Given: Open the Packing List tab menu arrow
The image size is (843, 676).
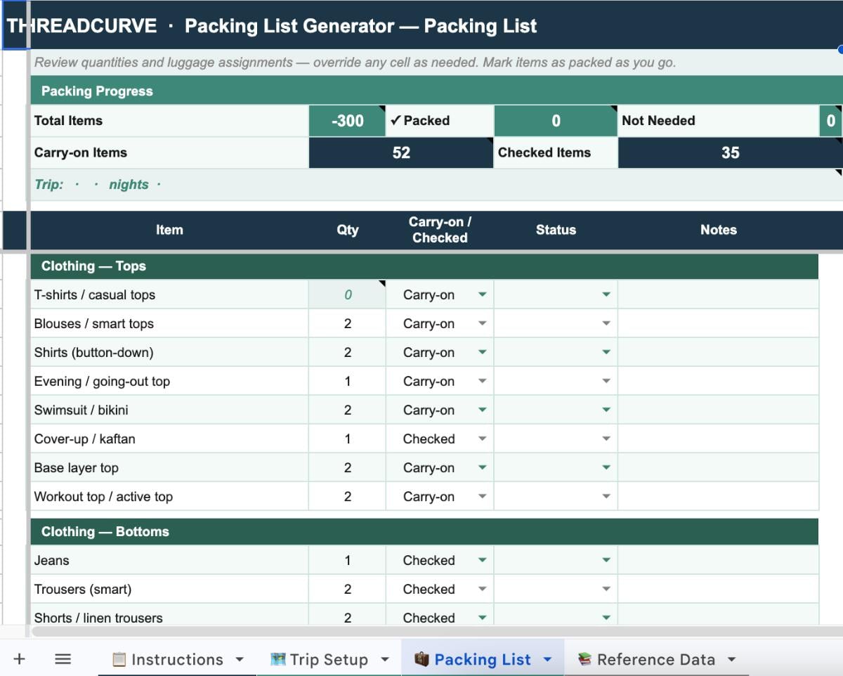Looking at the screenshot, I should click(547, 659).
